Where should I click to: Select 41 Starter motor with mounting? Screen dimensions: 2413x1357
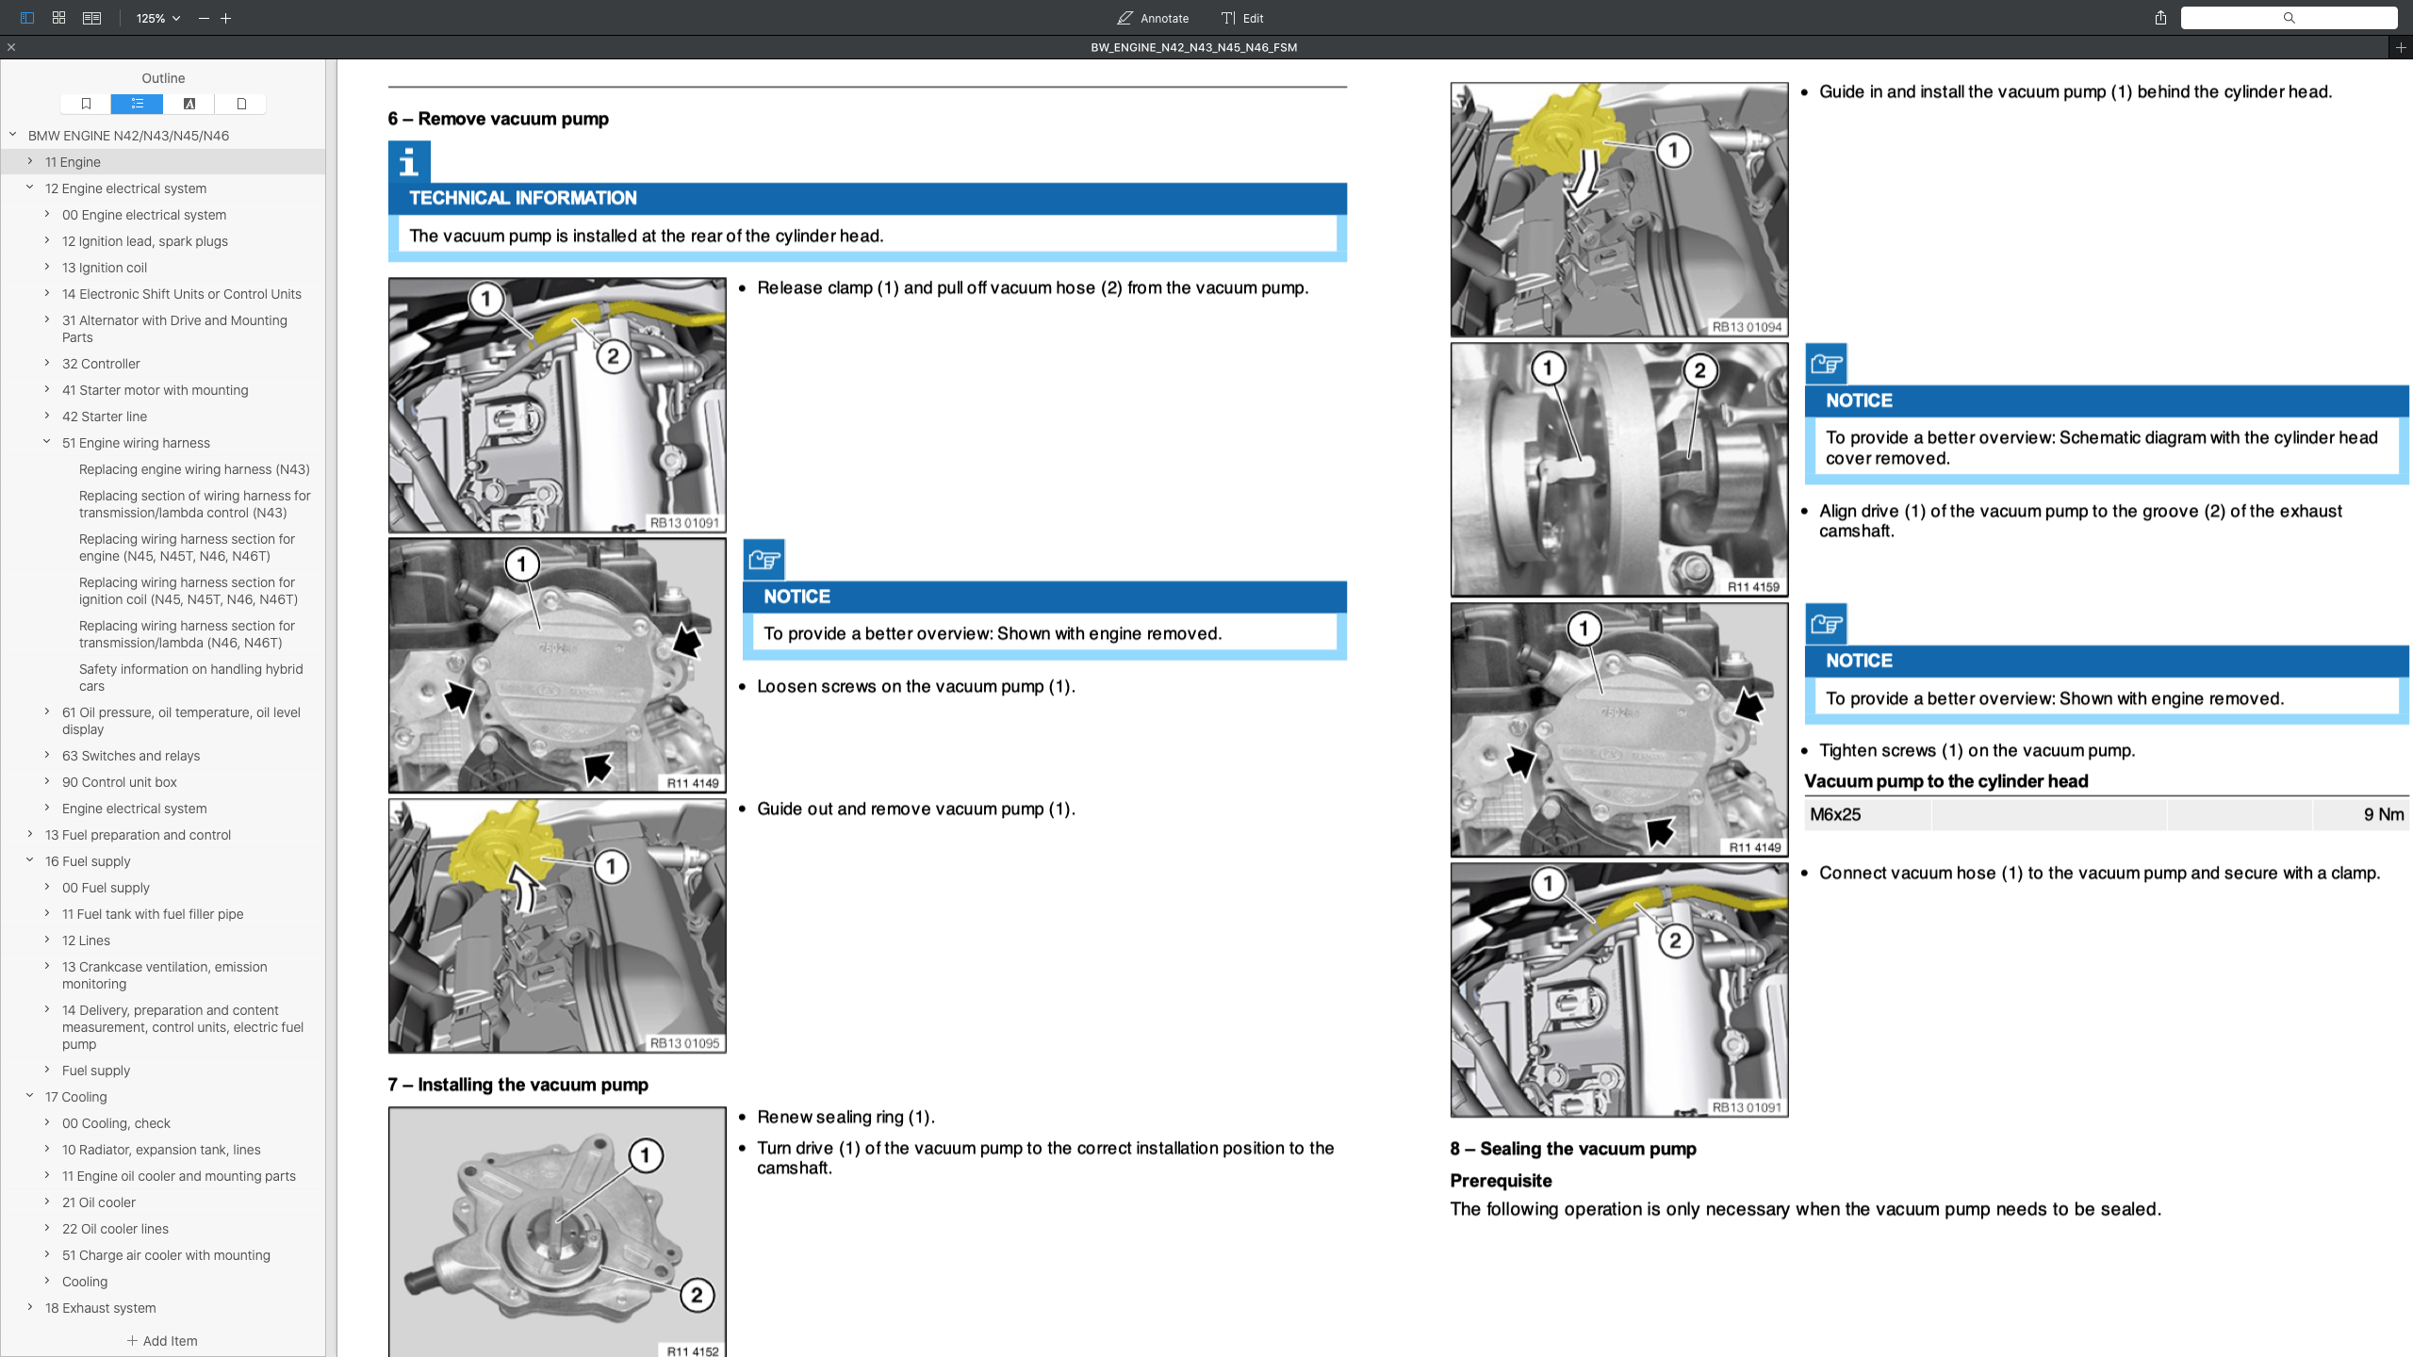156,390
